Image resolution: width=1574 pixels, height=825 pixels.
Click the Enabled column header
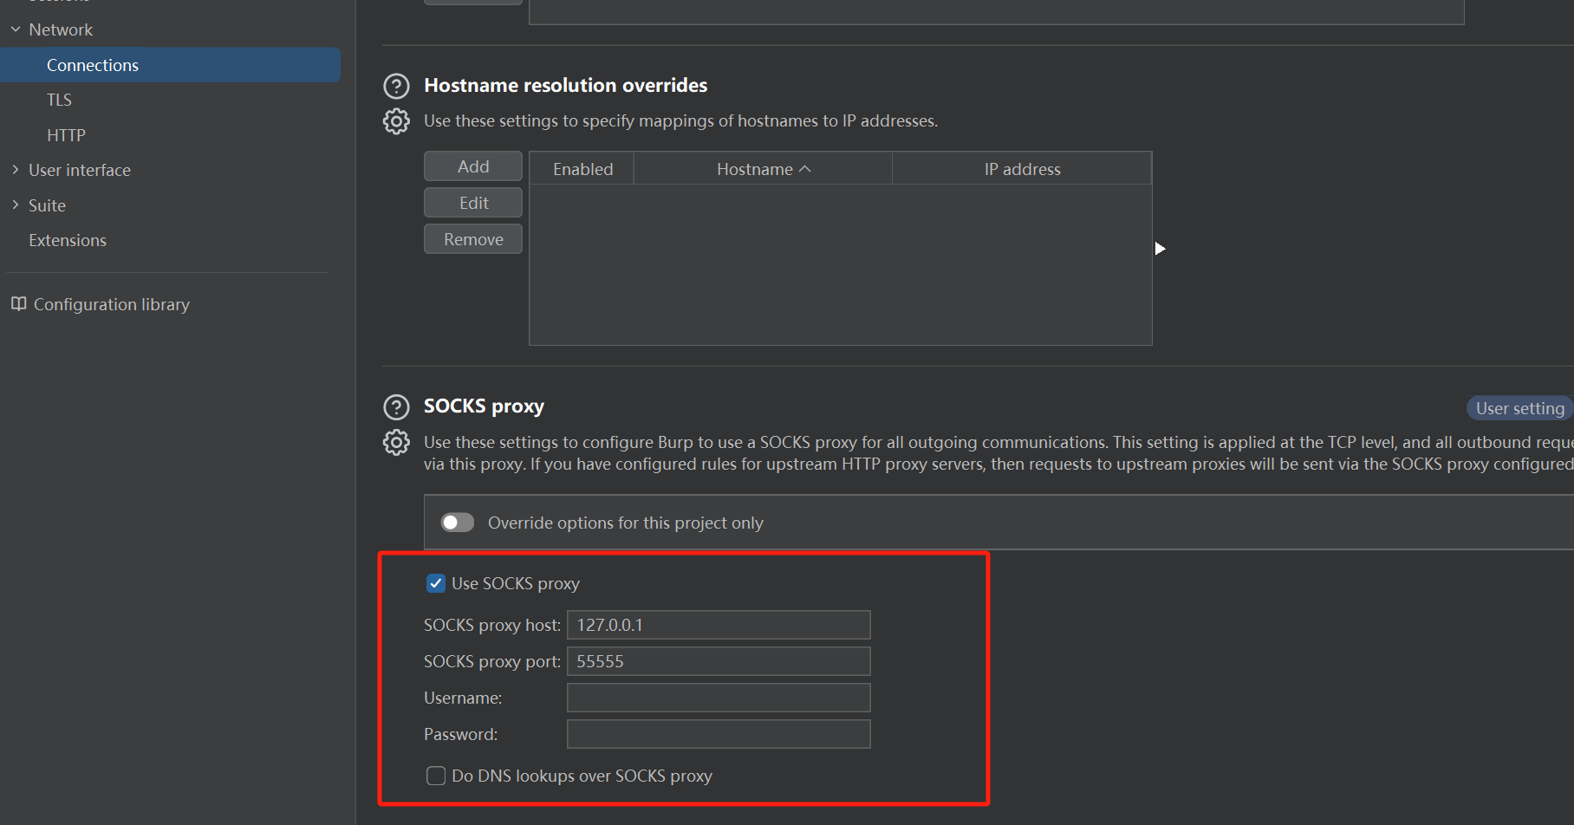582,169
